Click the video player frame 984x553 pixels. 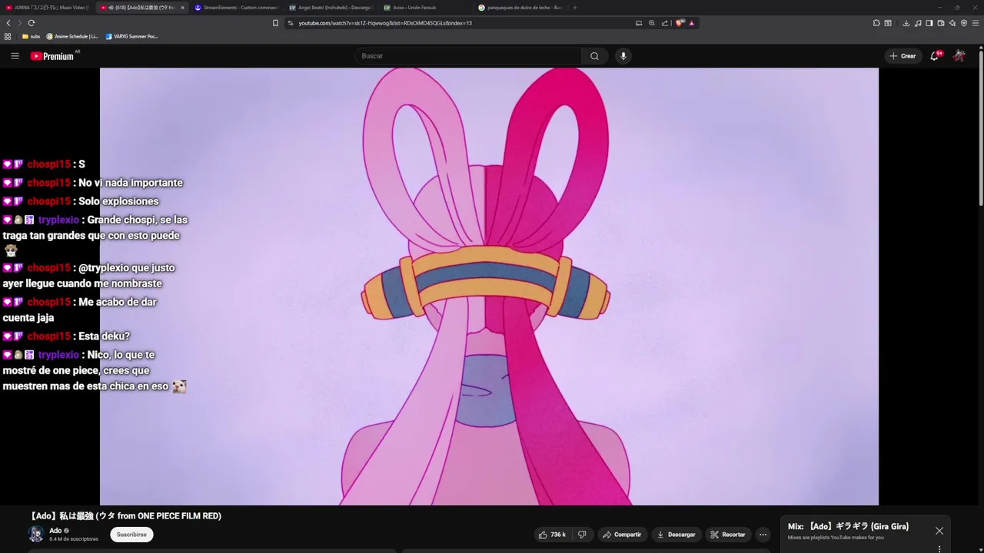click(489, 286)
